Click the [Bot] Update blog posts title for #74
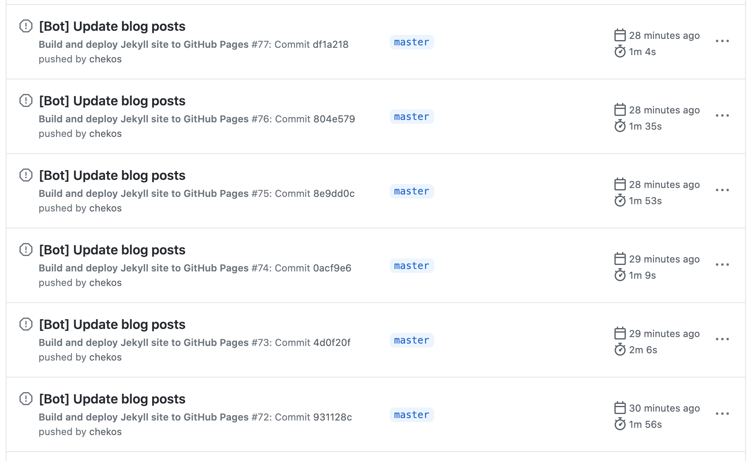750x461 pixels. point(112,250)
